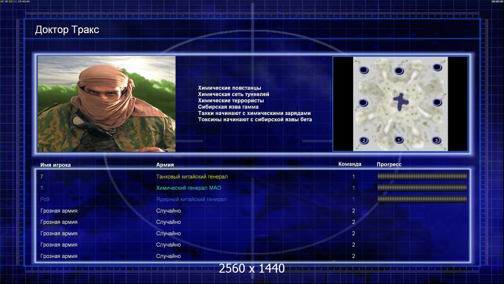Click the Химические террористы ability line
Viewport: 504px width, 284px height.
pyautogui.click(x=231, y=101)
